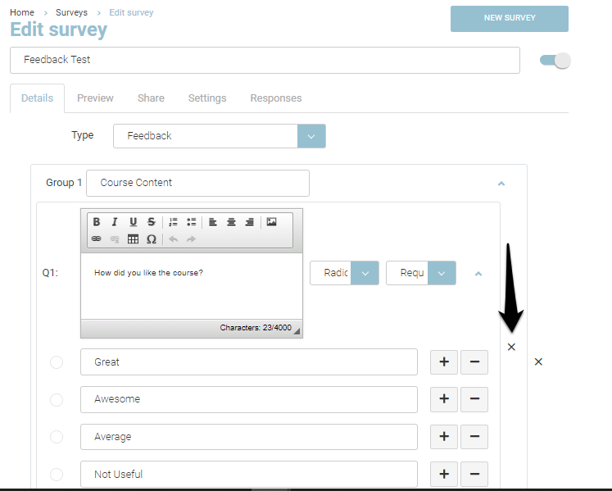Go to Surveys in the breadcrumb
The image size is (612, 491).
[72, 12]
